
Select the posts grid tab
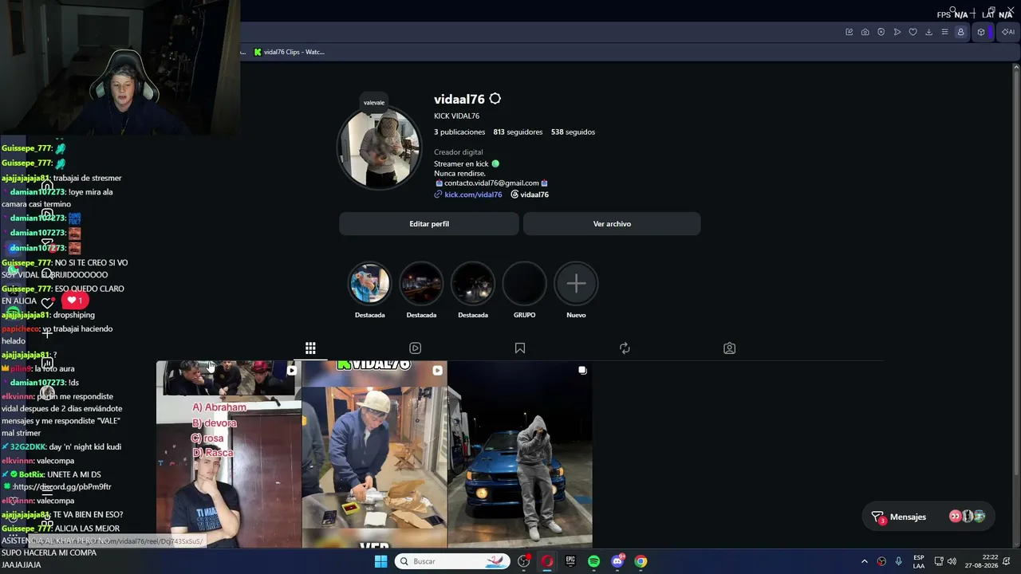[310, 348]
